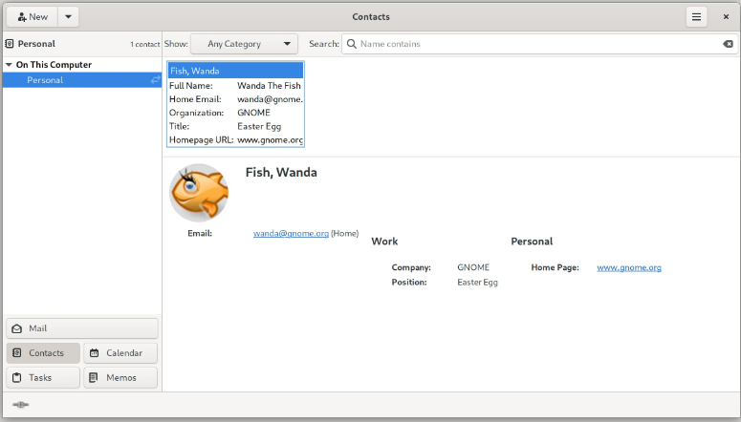Open the wanda@gnome.org email link

coord(291,233)
